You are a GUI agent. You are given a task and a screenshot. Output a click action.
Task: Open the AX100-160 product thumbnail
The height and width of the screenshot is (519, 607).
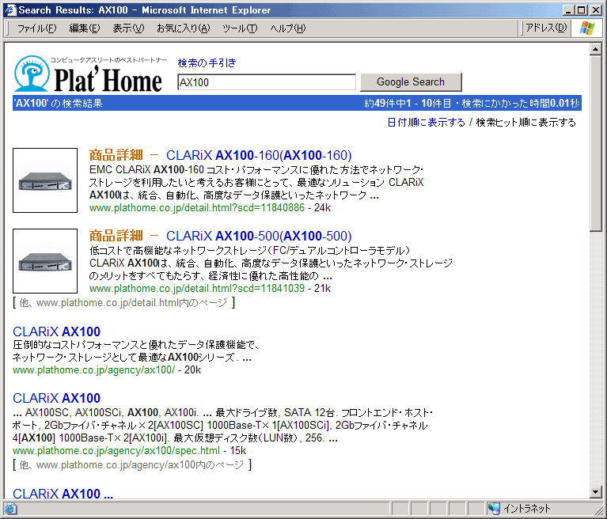point(45,180)
